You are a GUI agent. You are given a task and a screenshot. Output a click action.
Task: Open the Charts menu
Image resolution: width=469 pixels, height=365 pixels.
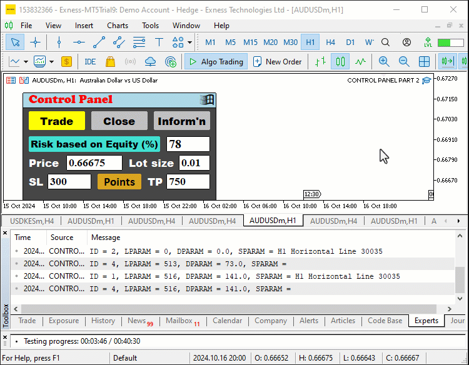(x=118, y=26)
